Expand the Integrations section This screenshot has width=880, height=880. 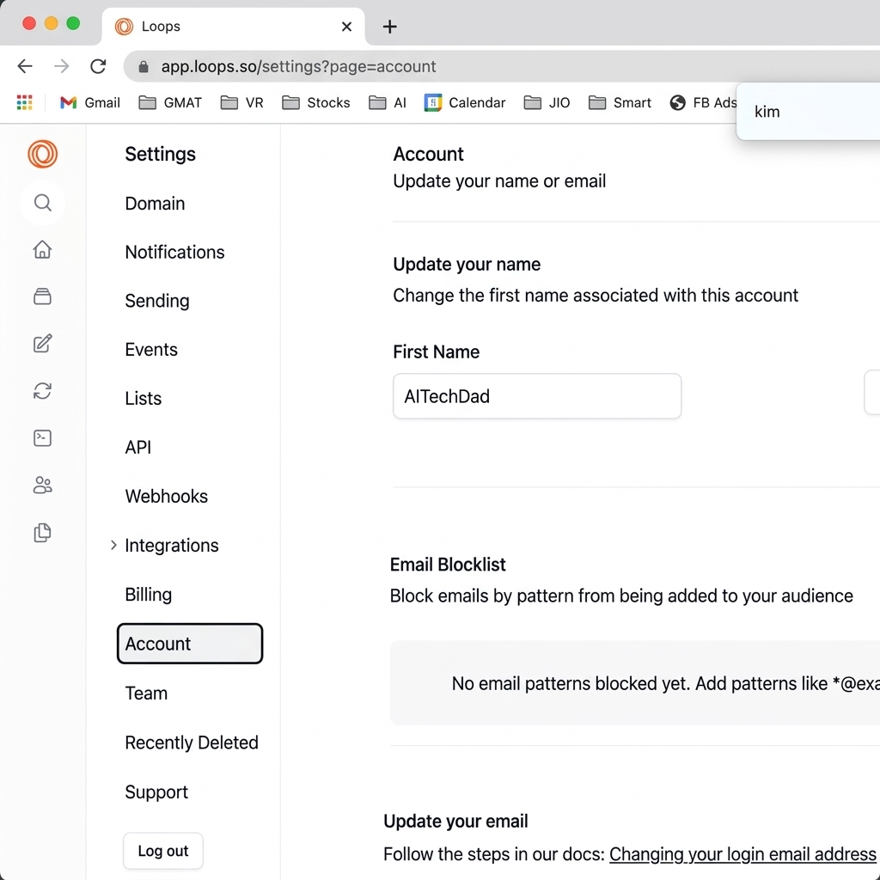tap(171, 545)
